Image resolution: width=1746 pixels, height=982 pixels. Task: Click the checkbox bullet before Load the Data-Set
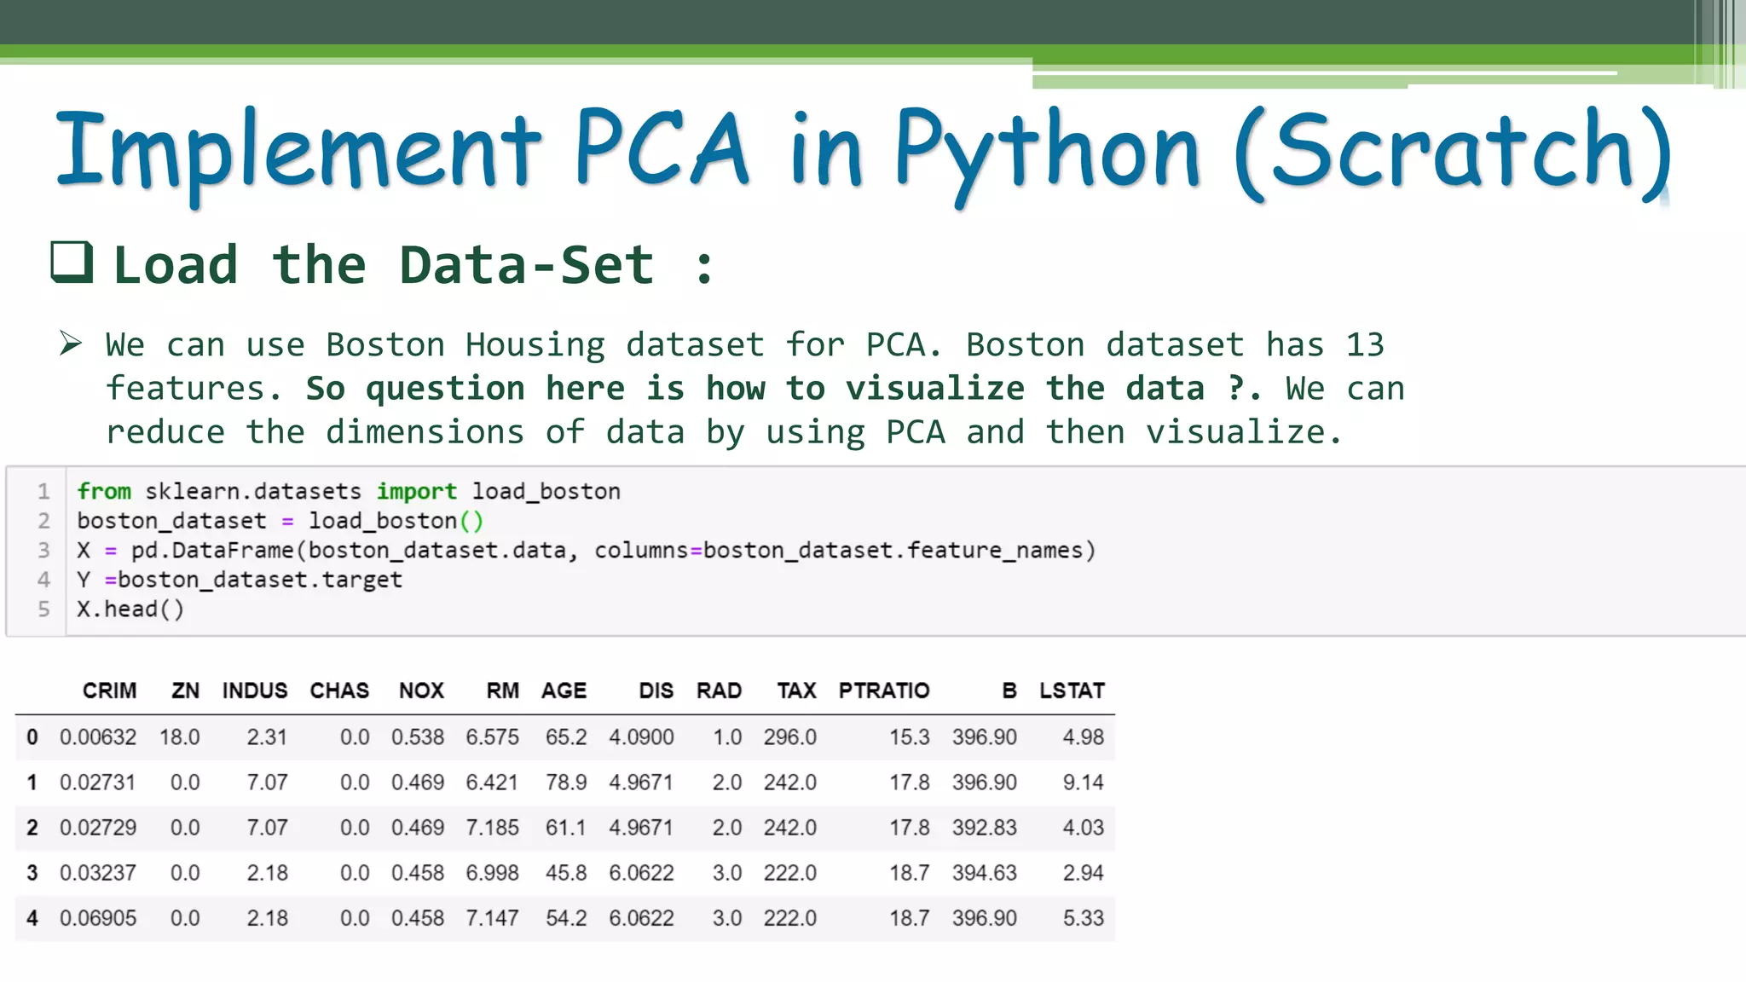[x=72, y=262]
